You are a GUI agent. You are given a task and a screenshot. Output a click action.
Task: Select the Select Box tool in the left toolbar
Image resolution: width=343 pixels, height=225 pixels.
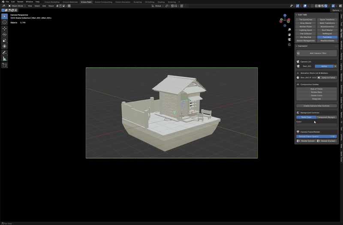[4, 16]
